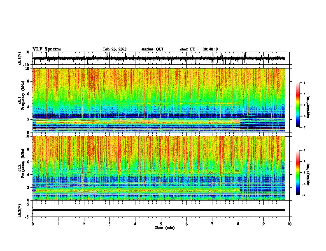
Task: Click the ch.2 color bar log(PSD) units label
Action: pyautogui.click(x=308, y=174)
